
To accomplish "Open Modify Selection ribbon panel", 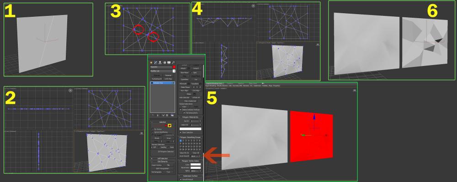I will (223, 86).
